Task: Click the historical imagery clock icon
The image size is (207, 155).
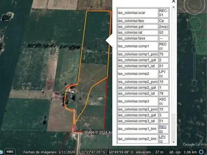Action: [1, 152]
